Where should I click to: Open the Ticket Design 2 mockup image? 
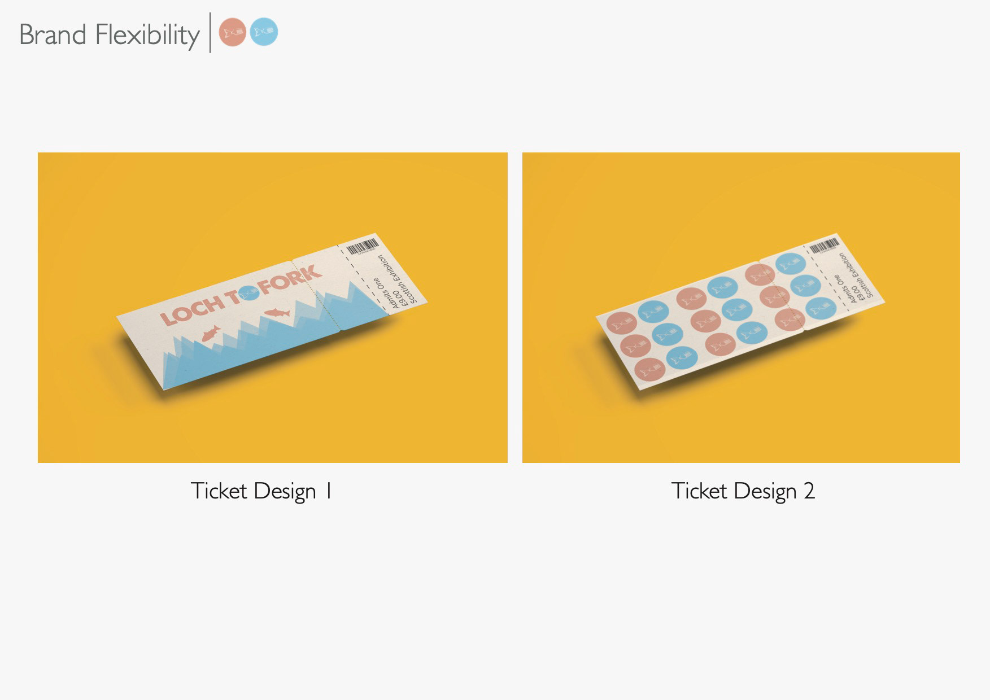pyautogui.click(x=741, y=308)
